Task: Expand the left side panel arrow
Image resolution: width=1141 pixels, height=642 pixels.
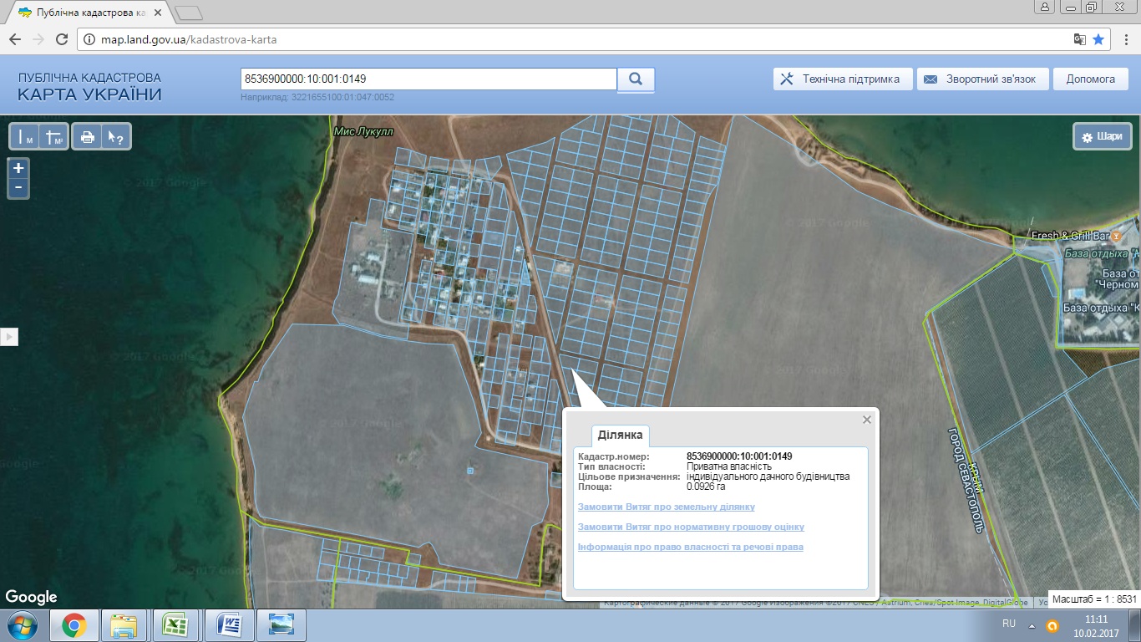Action: pos(9,337)
